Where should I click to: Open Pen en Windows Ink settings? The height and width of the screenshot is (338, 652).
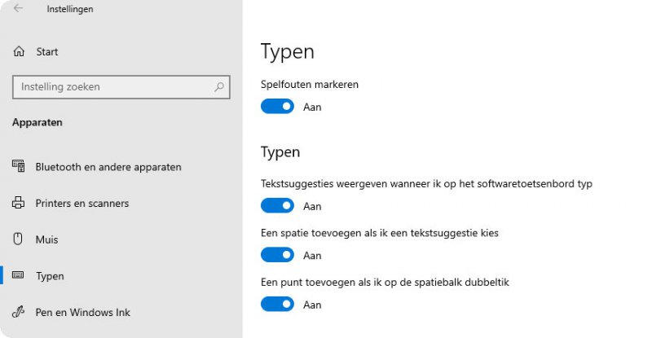[x=83, y=312]
